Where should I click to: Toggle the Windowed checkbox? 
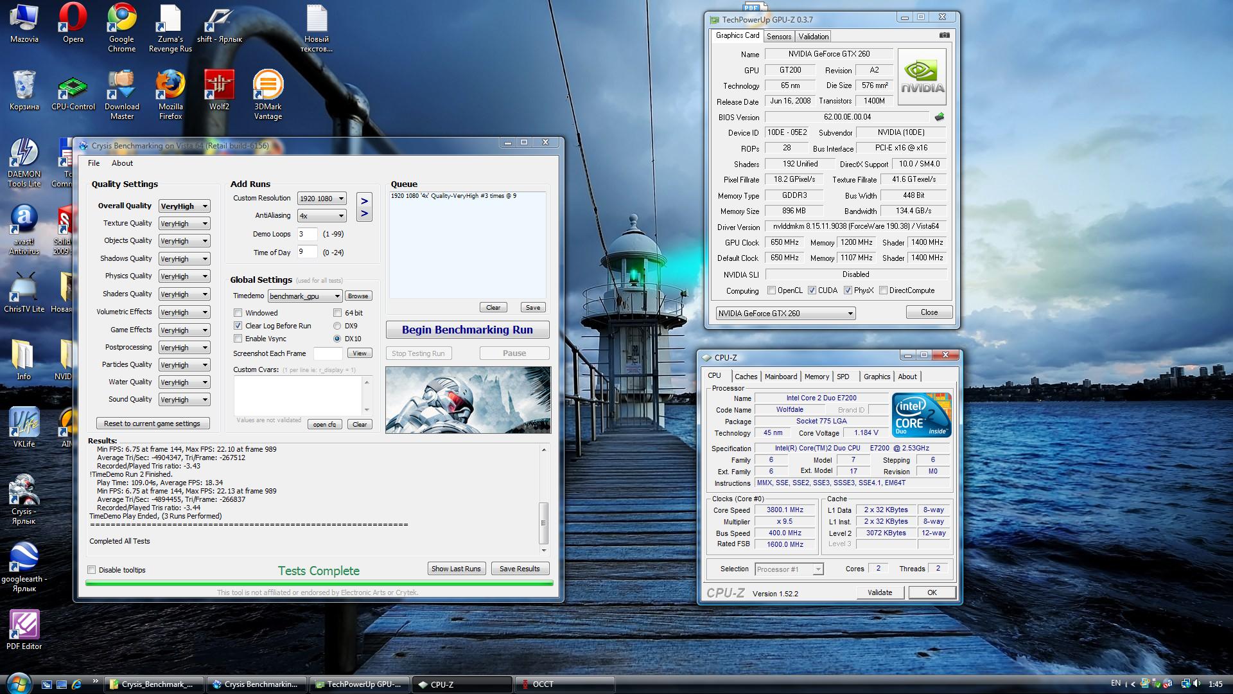click(238, 313)
